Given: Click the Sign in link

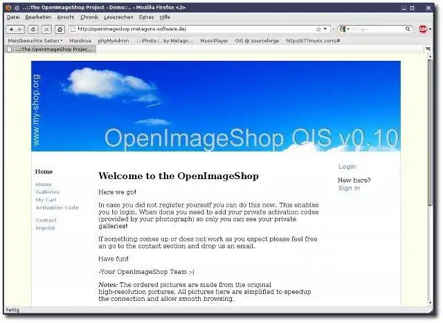Looking at the screenshot, I should [x=349, y=188].
